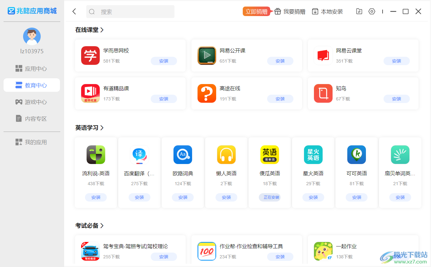431x267 pixels.
Task: Click the 学而思网校 app icon
Action: (90, 56)
